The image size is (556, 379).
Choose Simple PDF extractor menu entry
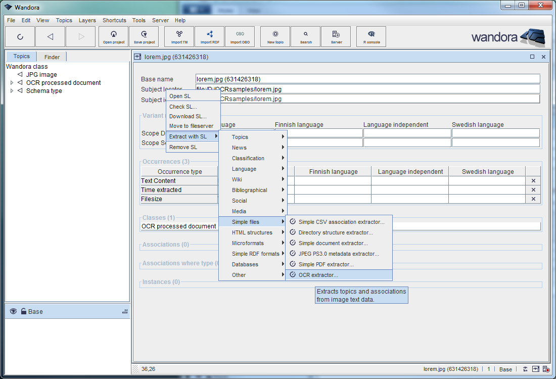326,264
